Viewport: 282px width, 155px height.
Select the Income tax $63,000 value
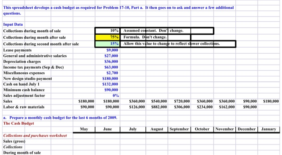click(x=111, y=67)
